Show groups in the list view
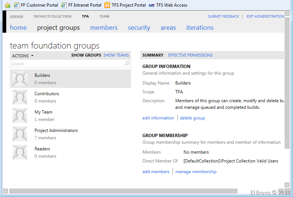Image resolution: width=293 pixels, height=197 pixels. [x=86, y=55]
